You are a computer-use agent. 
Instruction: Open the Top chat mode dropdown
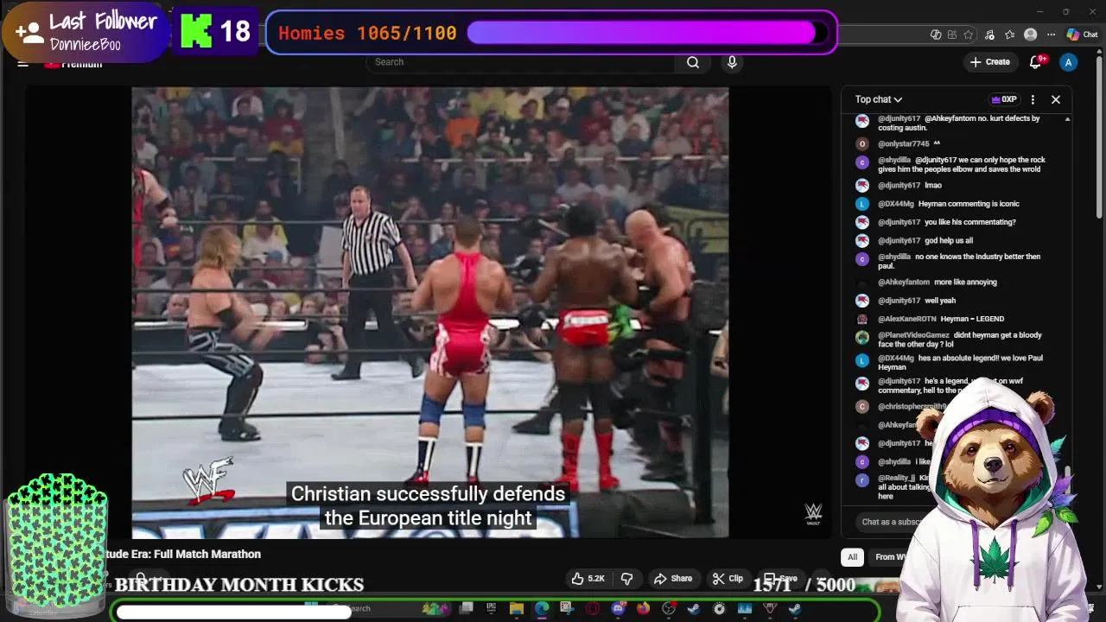tap(879, 99)
